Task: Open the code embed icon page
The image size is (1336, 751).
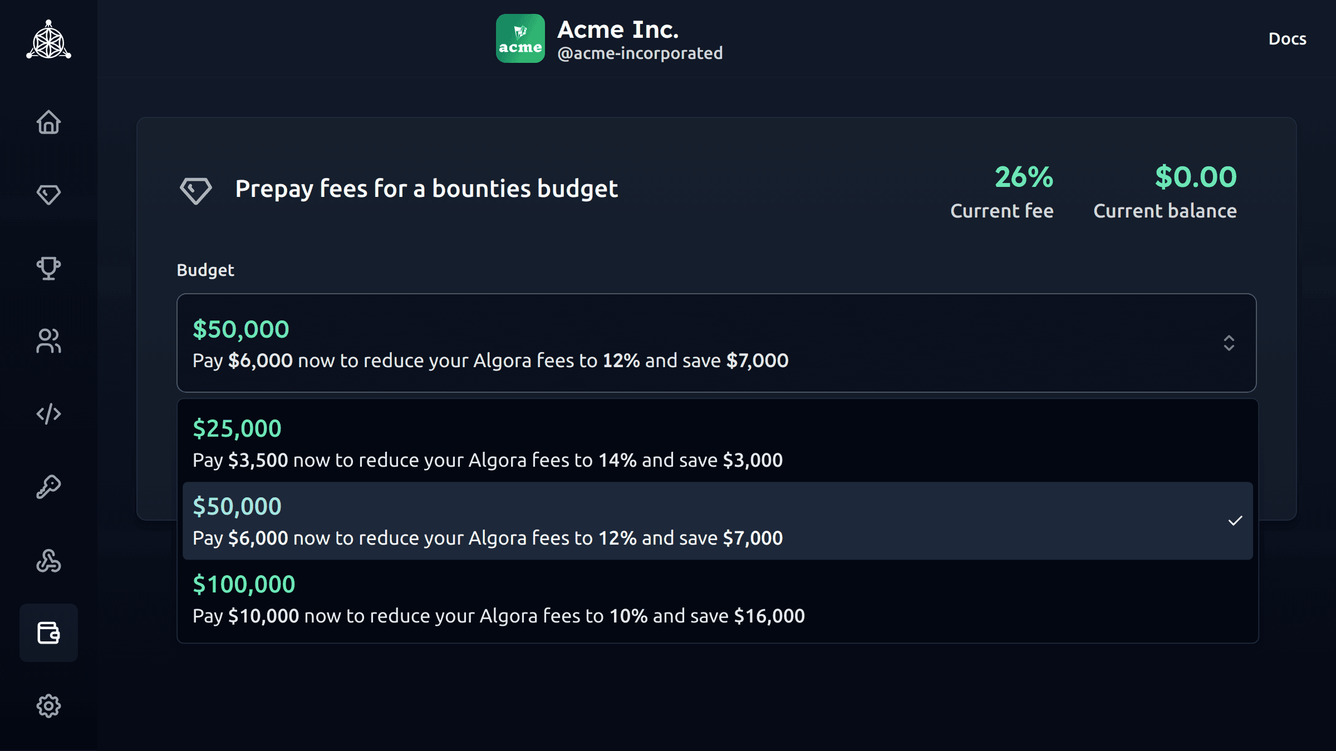Action: pyautogui.click(x=48, y=414)
